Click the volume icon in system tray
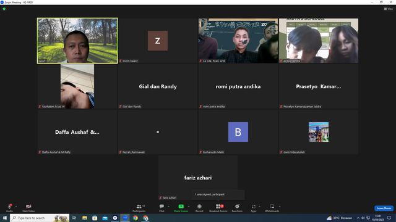 pos(363,218)
